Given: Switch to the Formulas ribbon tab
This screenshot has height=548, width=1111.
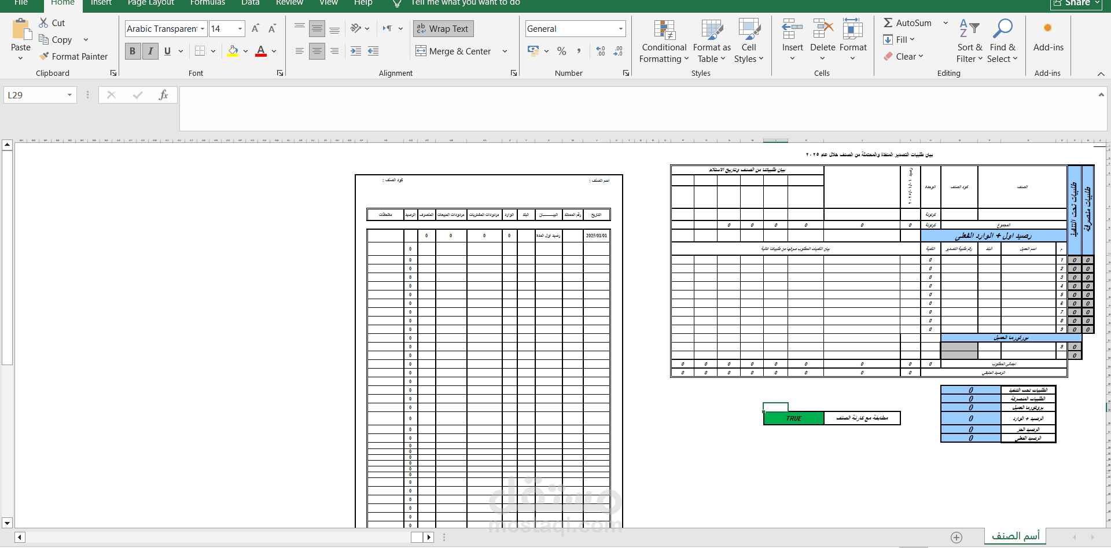Looking at the screenshot, I should (x=207, y=3).
